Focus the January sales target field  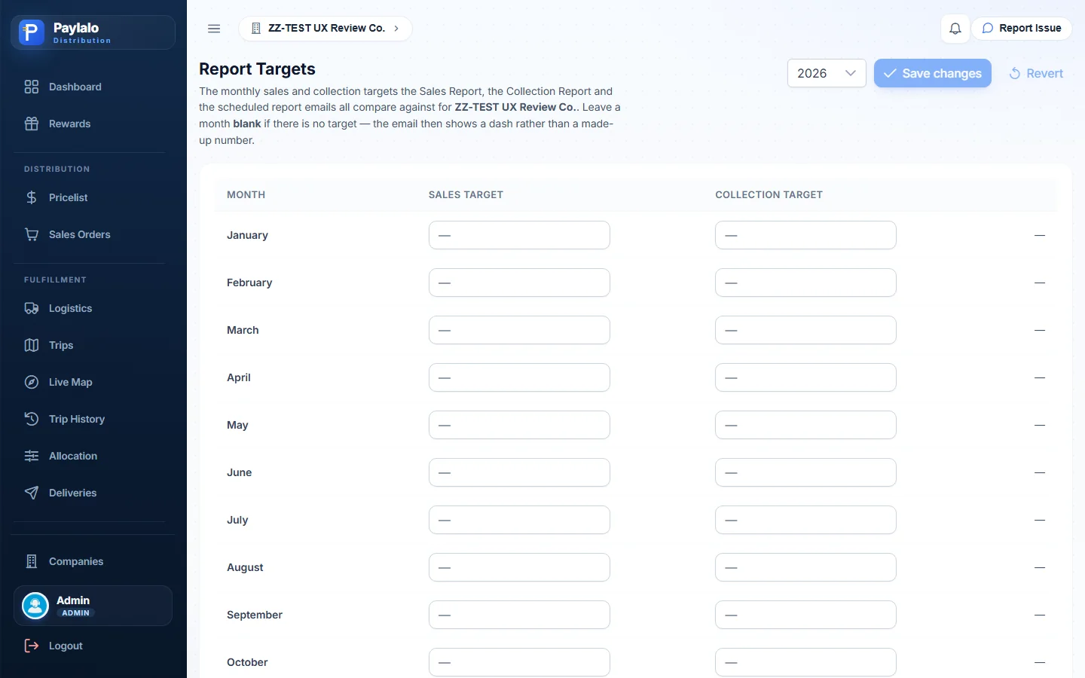[519, 235]
